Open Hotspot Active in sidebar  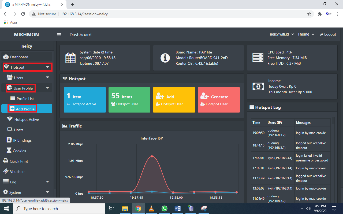coord(27,119)
